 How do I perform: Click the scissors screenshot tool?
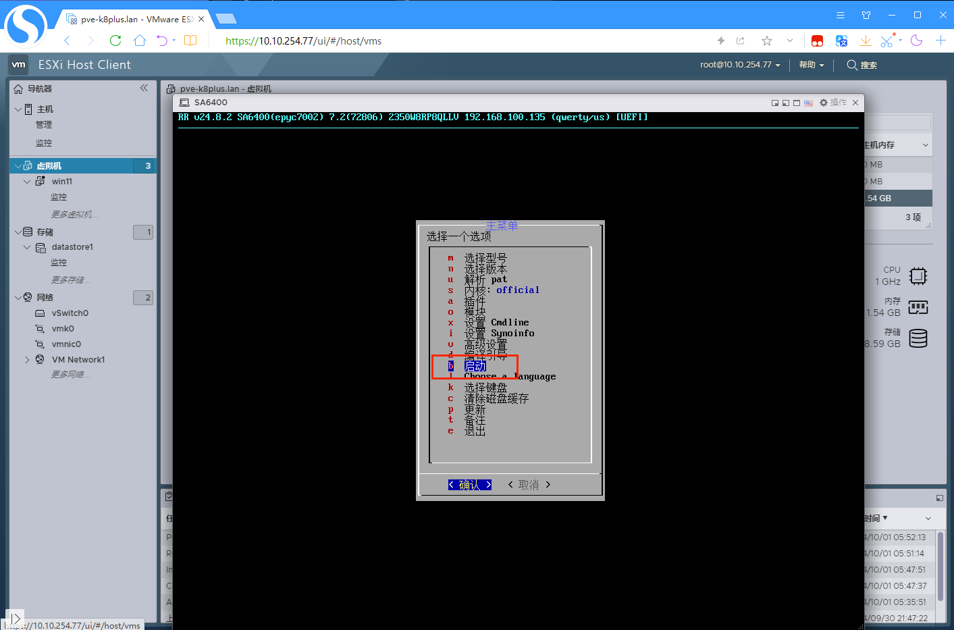pyautogui.click(x=887, y=41)
